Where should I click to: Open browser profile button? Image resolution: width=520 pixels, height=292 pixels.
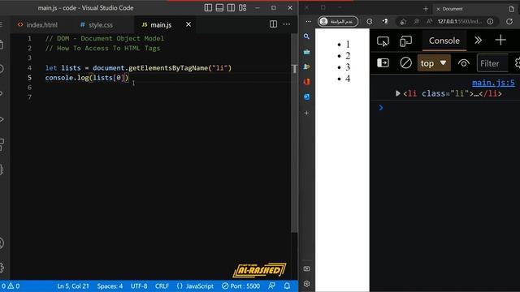click(x=338, y=22)
